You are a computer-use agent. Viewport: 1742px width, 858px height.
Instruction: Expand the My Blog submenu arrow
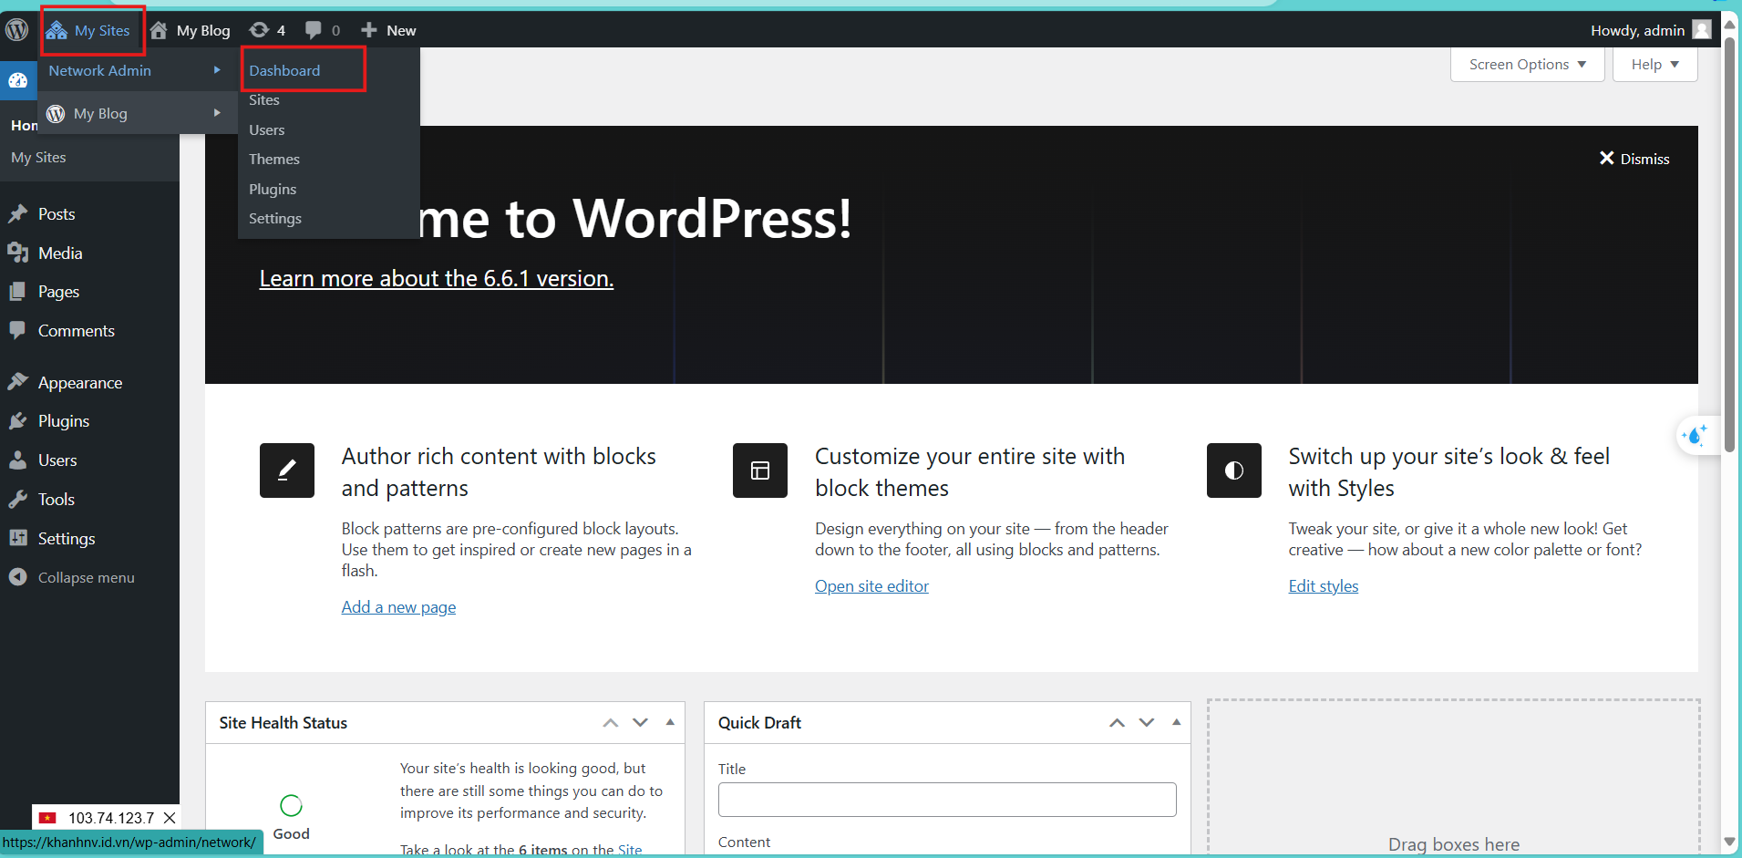[x=217, y=113]
